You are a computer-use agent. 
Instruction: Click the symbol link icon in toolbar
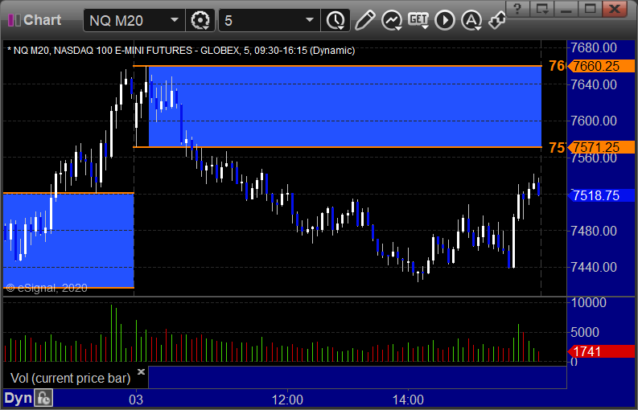(497, 20)
